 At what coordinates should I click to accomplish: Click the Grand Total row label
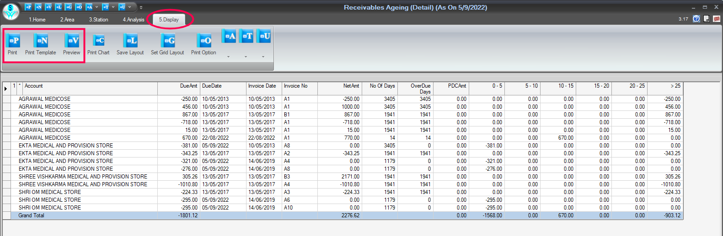click(x=31, y=215)
